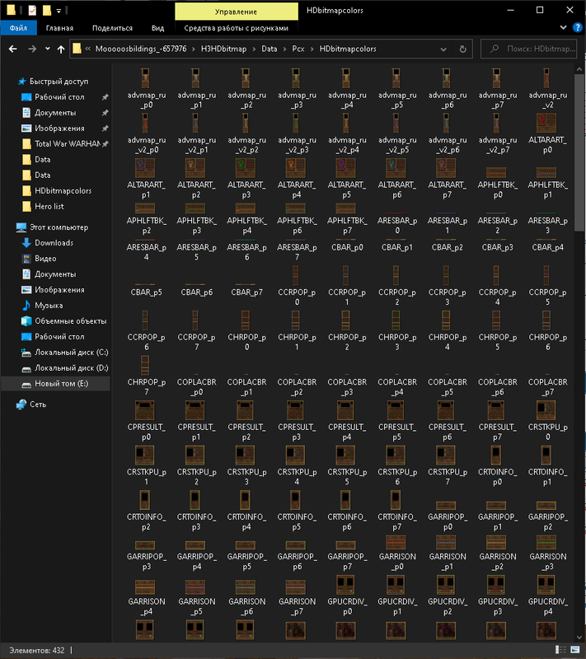Viewport: 586px width, 659px height.
Task: Switch to the Главная ribbon tab
Action: 59,28
